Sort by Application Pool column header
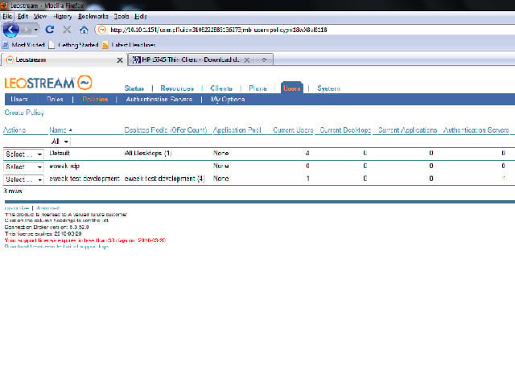 [x=237, y=130]
